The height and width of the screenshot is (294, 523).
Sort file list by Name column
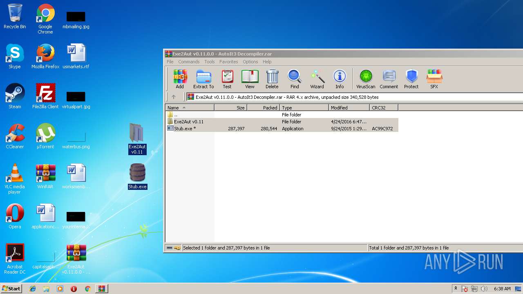tap(190, 108)
